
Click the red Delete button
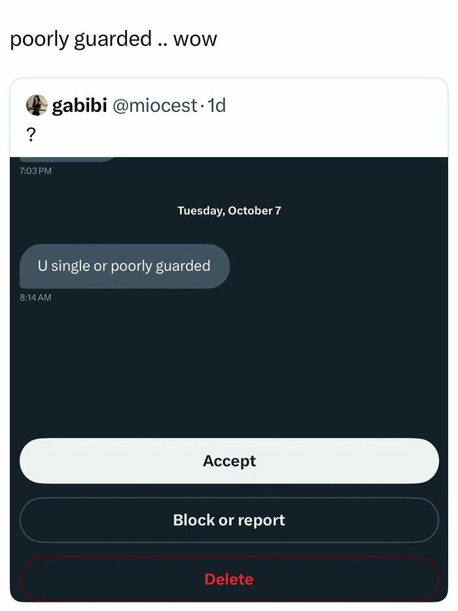[229, 579]
